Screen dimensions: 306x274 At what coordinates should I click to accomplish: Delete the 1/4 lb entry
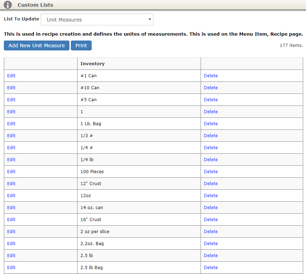(211, 160)
